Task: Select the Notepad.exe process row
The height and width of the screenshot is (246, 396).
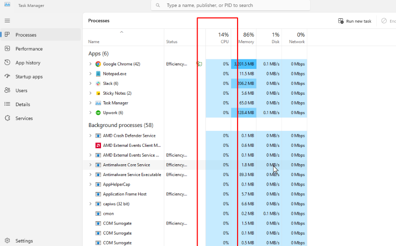Action: pos(195,74)
